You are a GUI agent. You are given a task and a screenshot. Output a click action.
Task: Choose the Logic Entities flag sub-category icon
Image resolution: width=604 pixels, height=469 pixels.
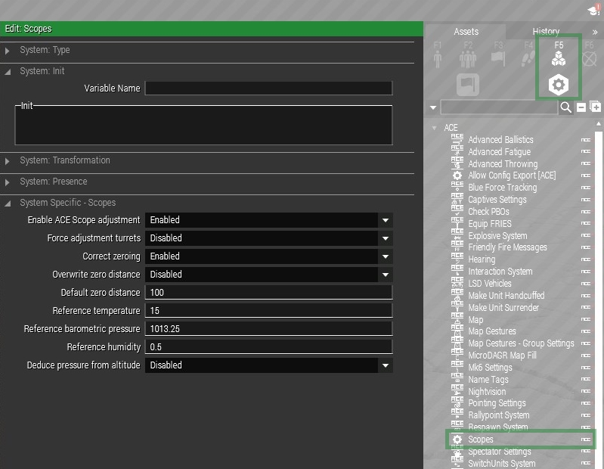coord(468,85)
